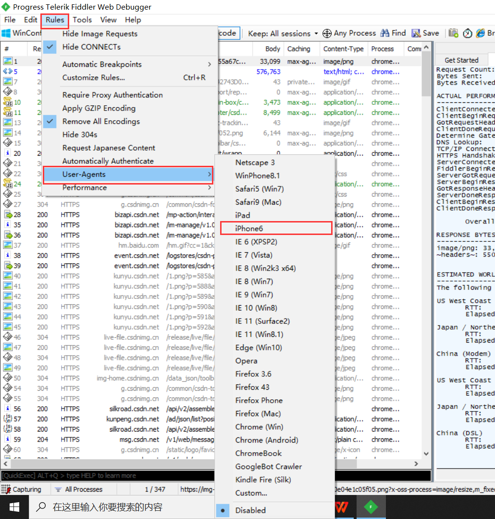Viewport: 495px width, 519px height.
Task: Switch to the Get Started tab
Action: [x=461, y=60]
